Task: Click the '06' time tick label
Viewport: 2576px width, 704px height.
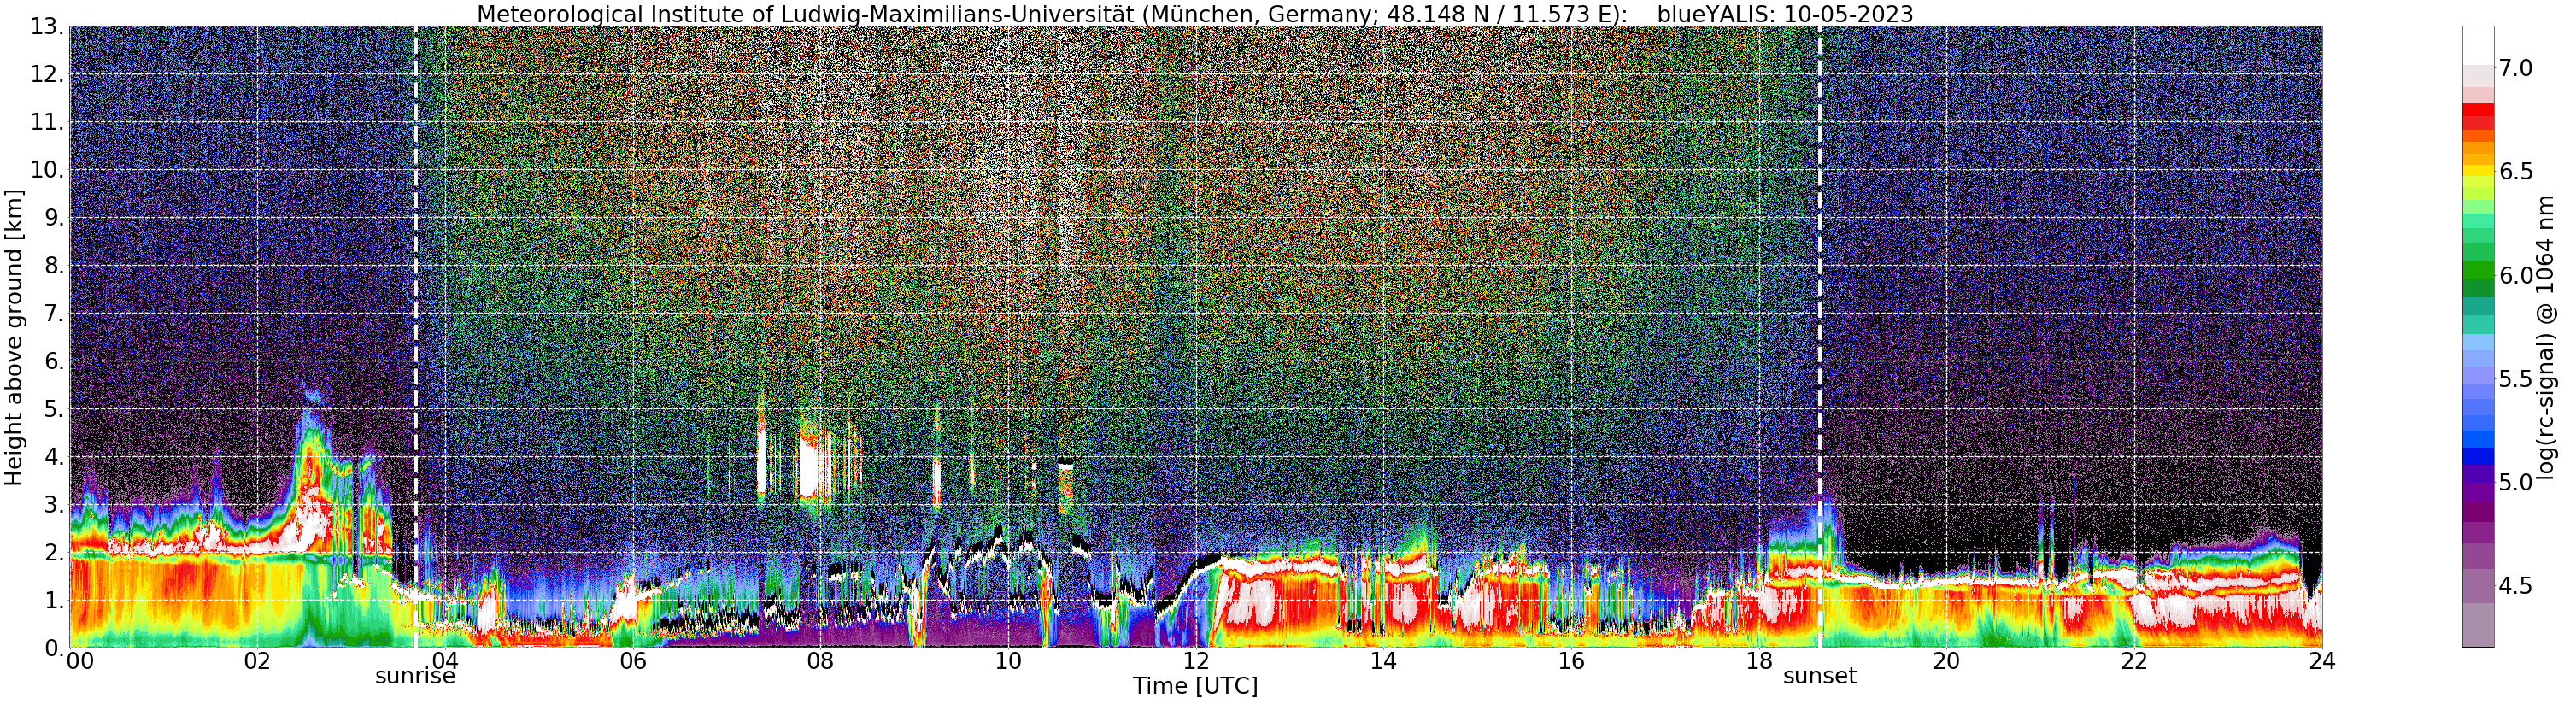Action: point(633,661)
